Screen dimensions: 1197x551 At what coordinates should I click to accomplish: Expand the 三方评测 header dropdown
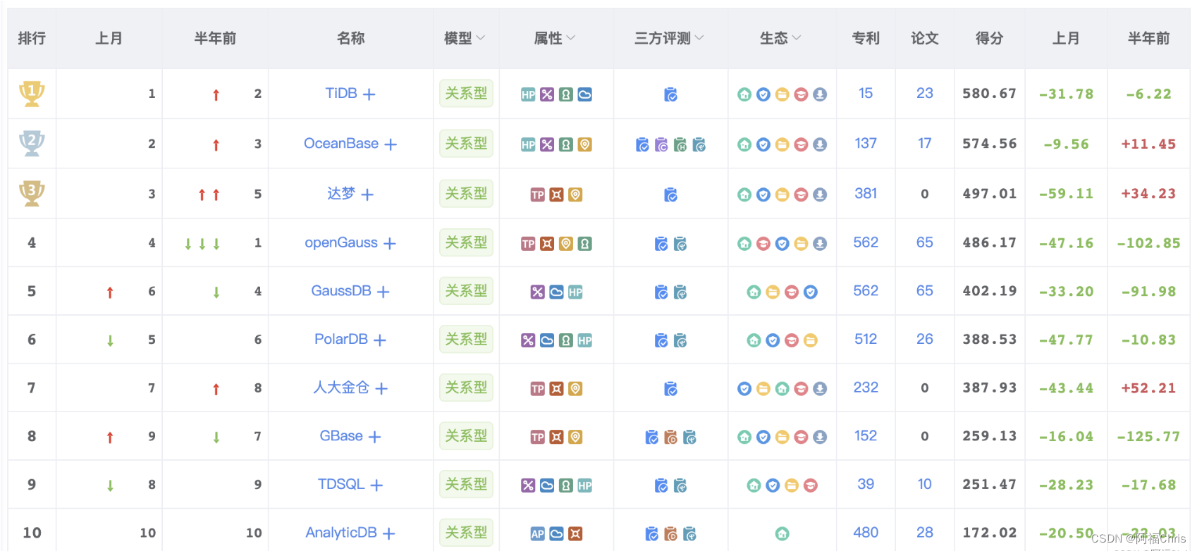[x=699, y=38]
